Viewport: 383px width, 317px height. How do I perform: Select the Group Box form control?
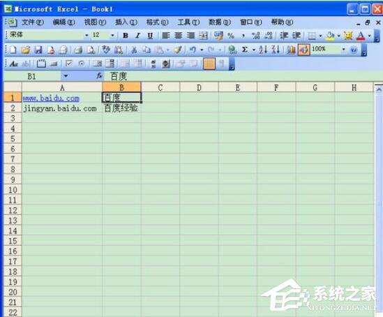pyautogui.click(x=41, y=64)
